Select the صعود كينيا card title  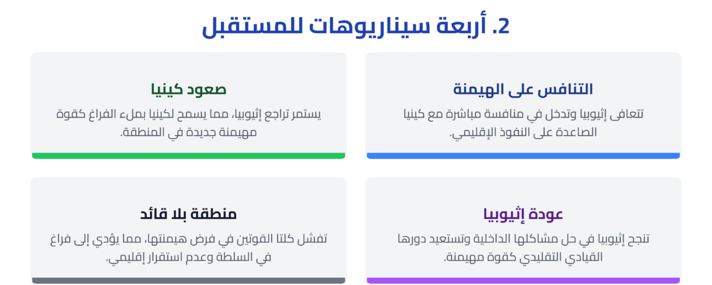[188, 90]
